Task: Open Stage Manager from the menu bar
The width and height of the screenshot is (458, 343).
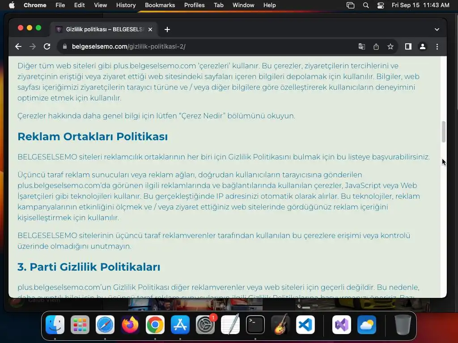Action: click(350, 5)
